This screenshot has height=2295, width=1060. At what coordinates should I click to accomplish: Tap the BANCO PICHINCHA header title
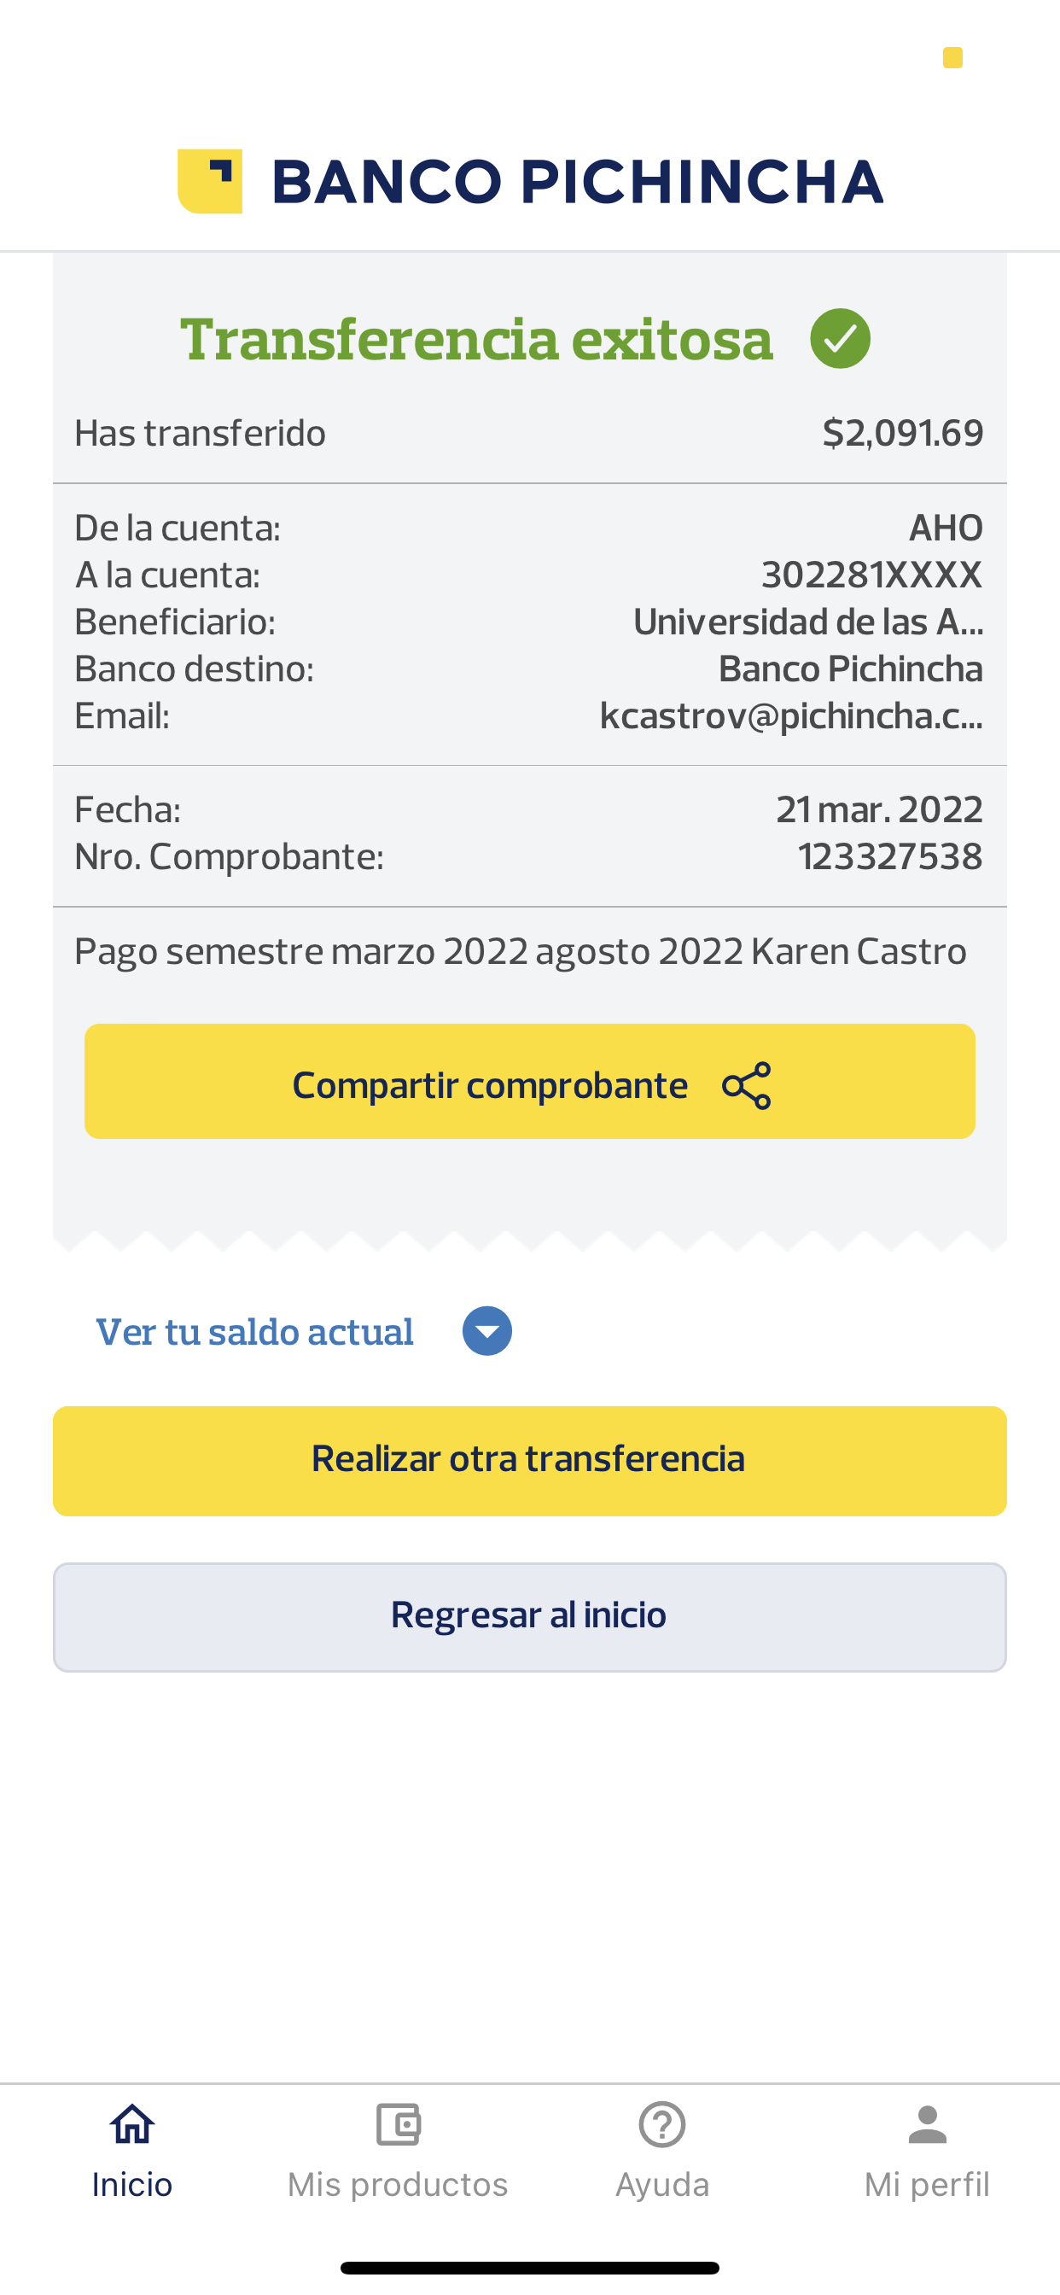pos(576,182)
